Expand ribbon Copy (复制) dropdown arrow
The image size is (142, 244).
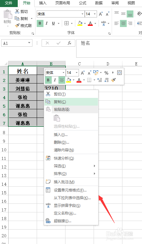32,18
